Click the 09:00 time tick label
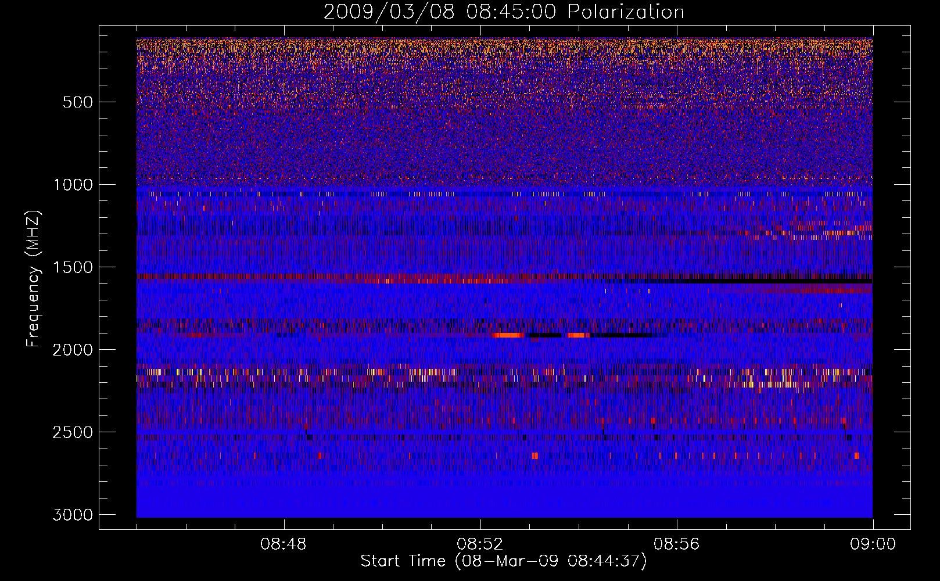 tap(873, 544)
